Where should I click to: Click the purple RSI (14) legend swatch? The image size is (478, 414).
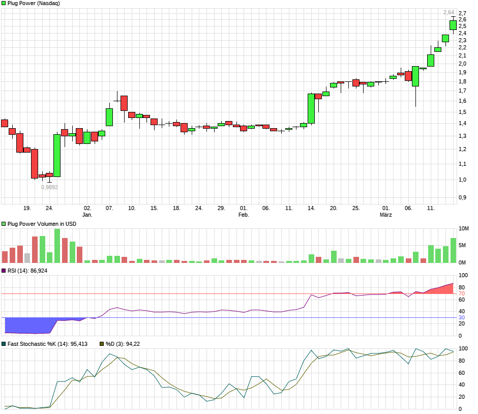click(4, 271)
